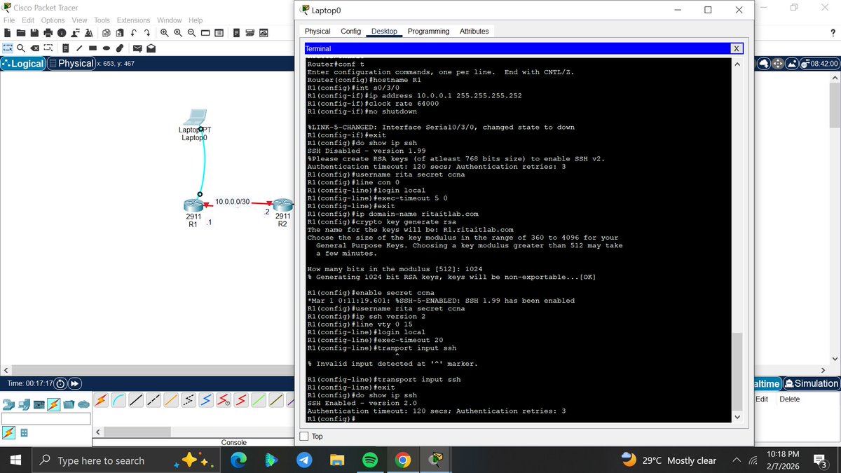Screen dimensions: 841x473
Task: Fast forward time in Realtime mode
Action: [x=74, y=383]
